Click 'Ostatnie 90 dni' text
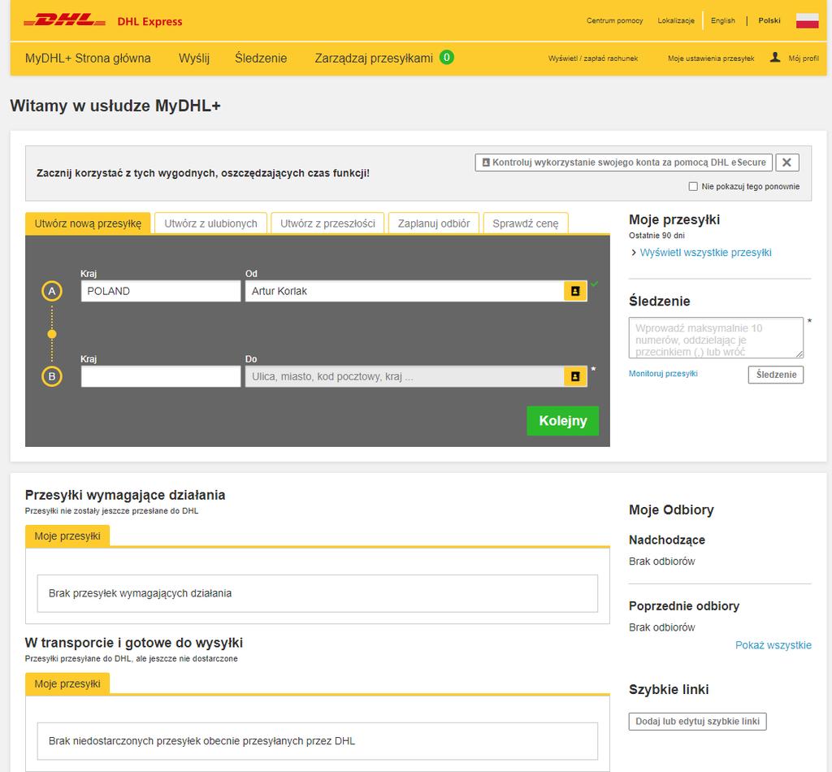 pyautogui.click(x=656, y=236)
